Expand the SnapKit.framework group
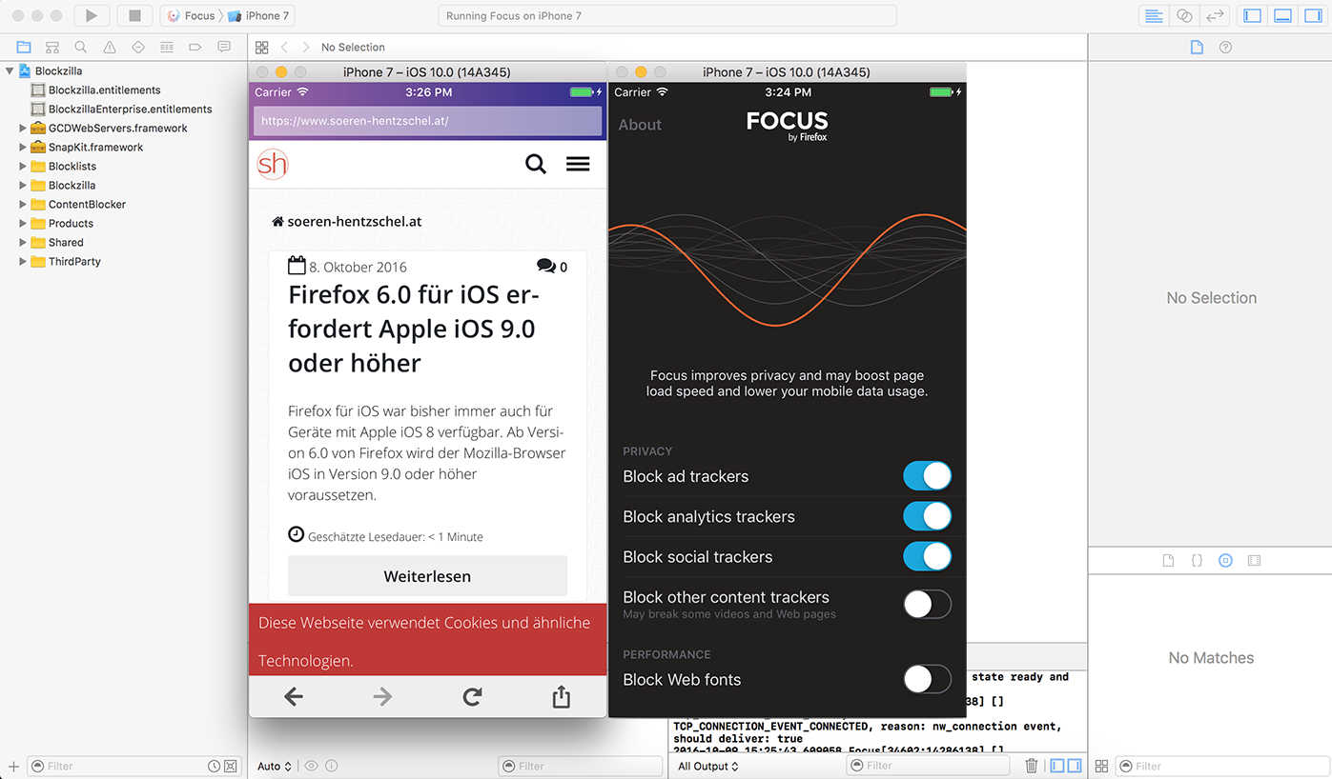The image size is (1332, 779). pyautogui.click(x=23, y=147)
